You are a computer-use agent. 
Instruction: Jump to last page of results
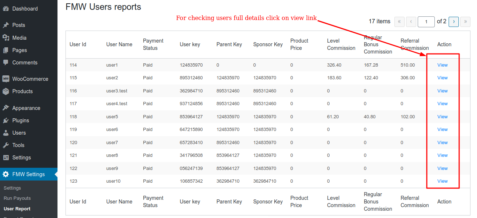click(465, 22)
